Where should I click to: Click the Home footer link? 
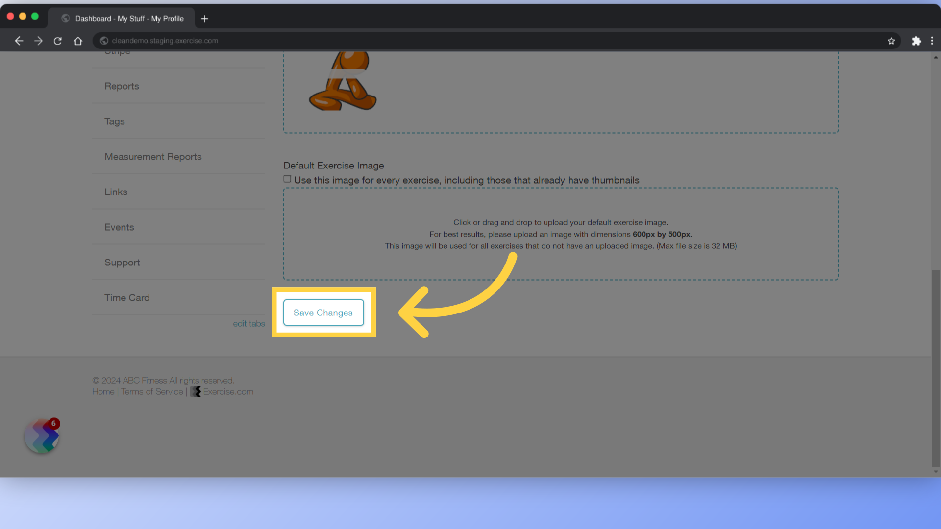click(x=103, y=391)
